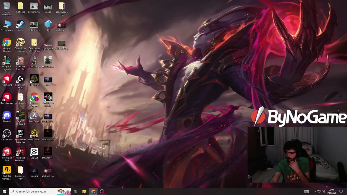Open the Riot Repair Tool shortcut
The image size is (347, 195).
tap(7, 152)
